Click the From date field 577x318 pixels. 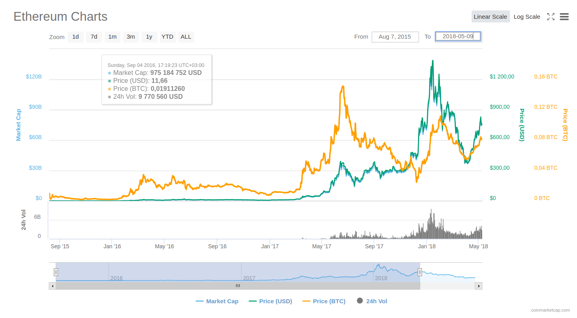tap(395, 37)
